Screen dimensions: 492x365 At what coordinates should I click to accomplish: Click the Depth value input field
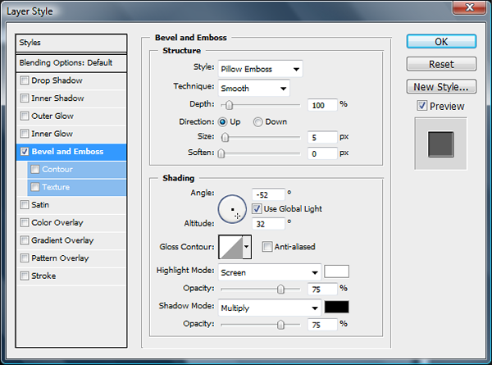pyautogui.click(x=322, y=105)
